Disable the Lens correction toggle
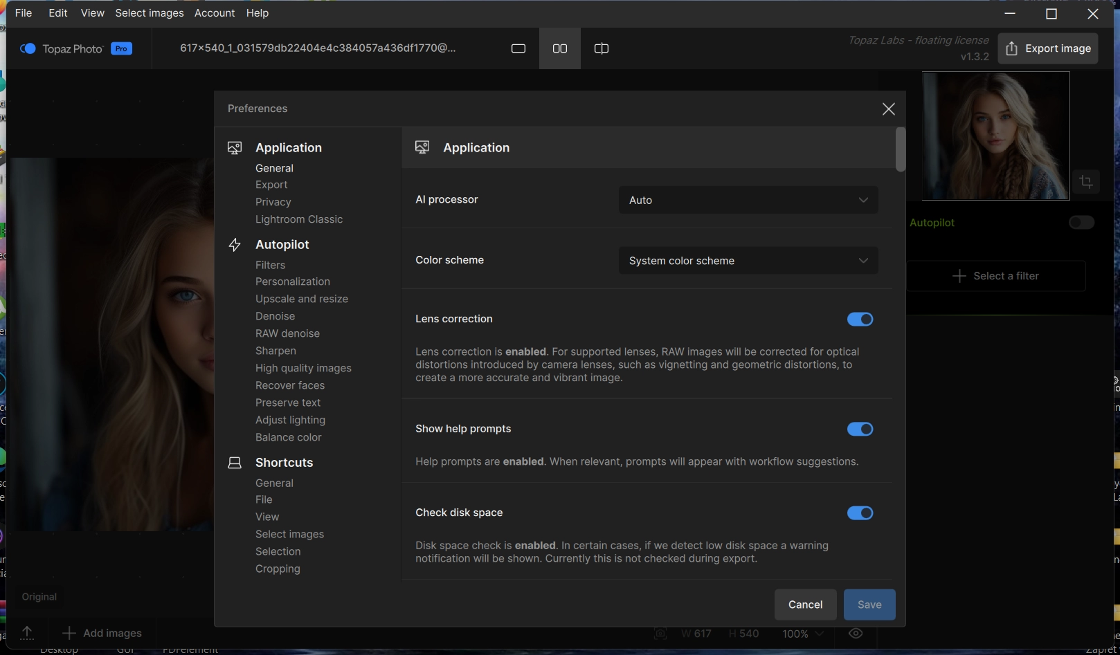 point(860,320)
